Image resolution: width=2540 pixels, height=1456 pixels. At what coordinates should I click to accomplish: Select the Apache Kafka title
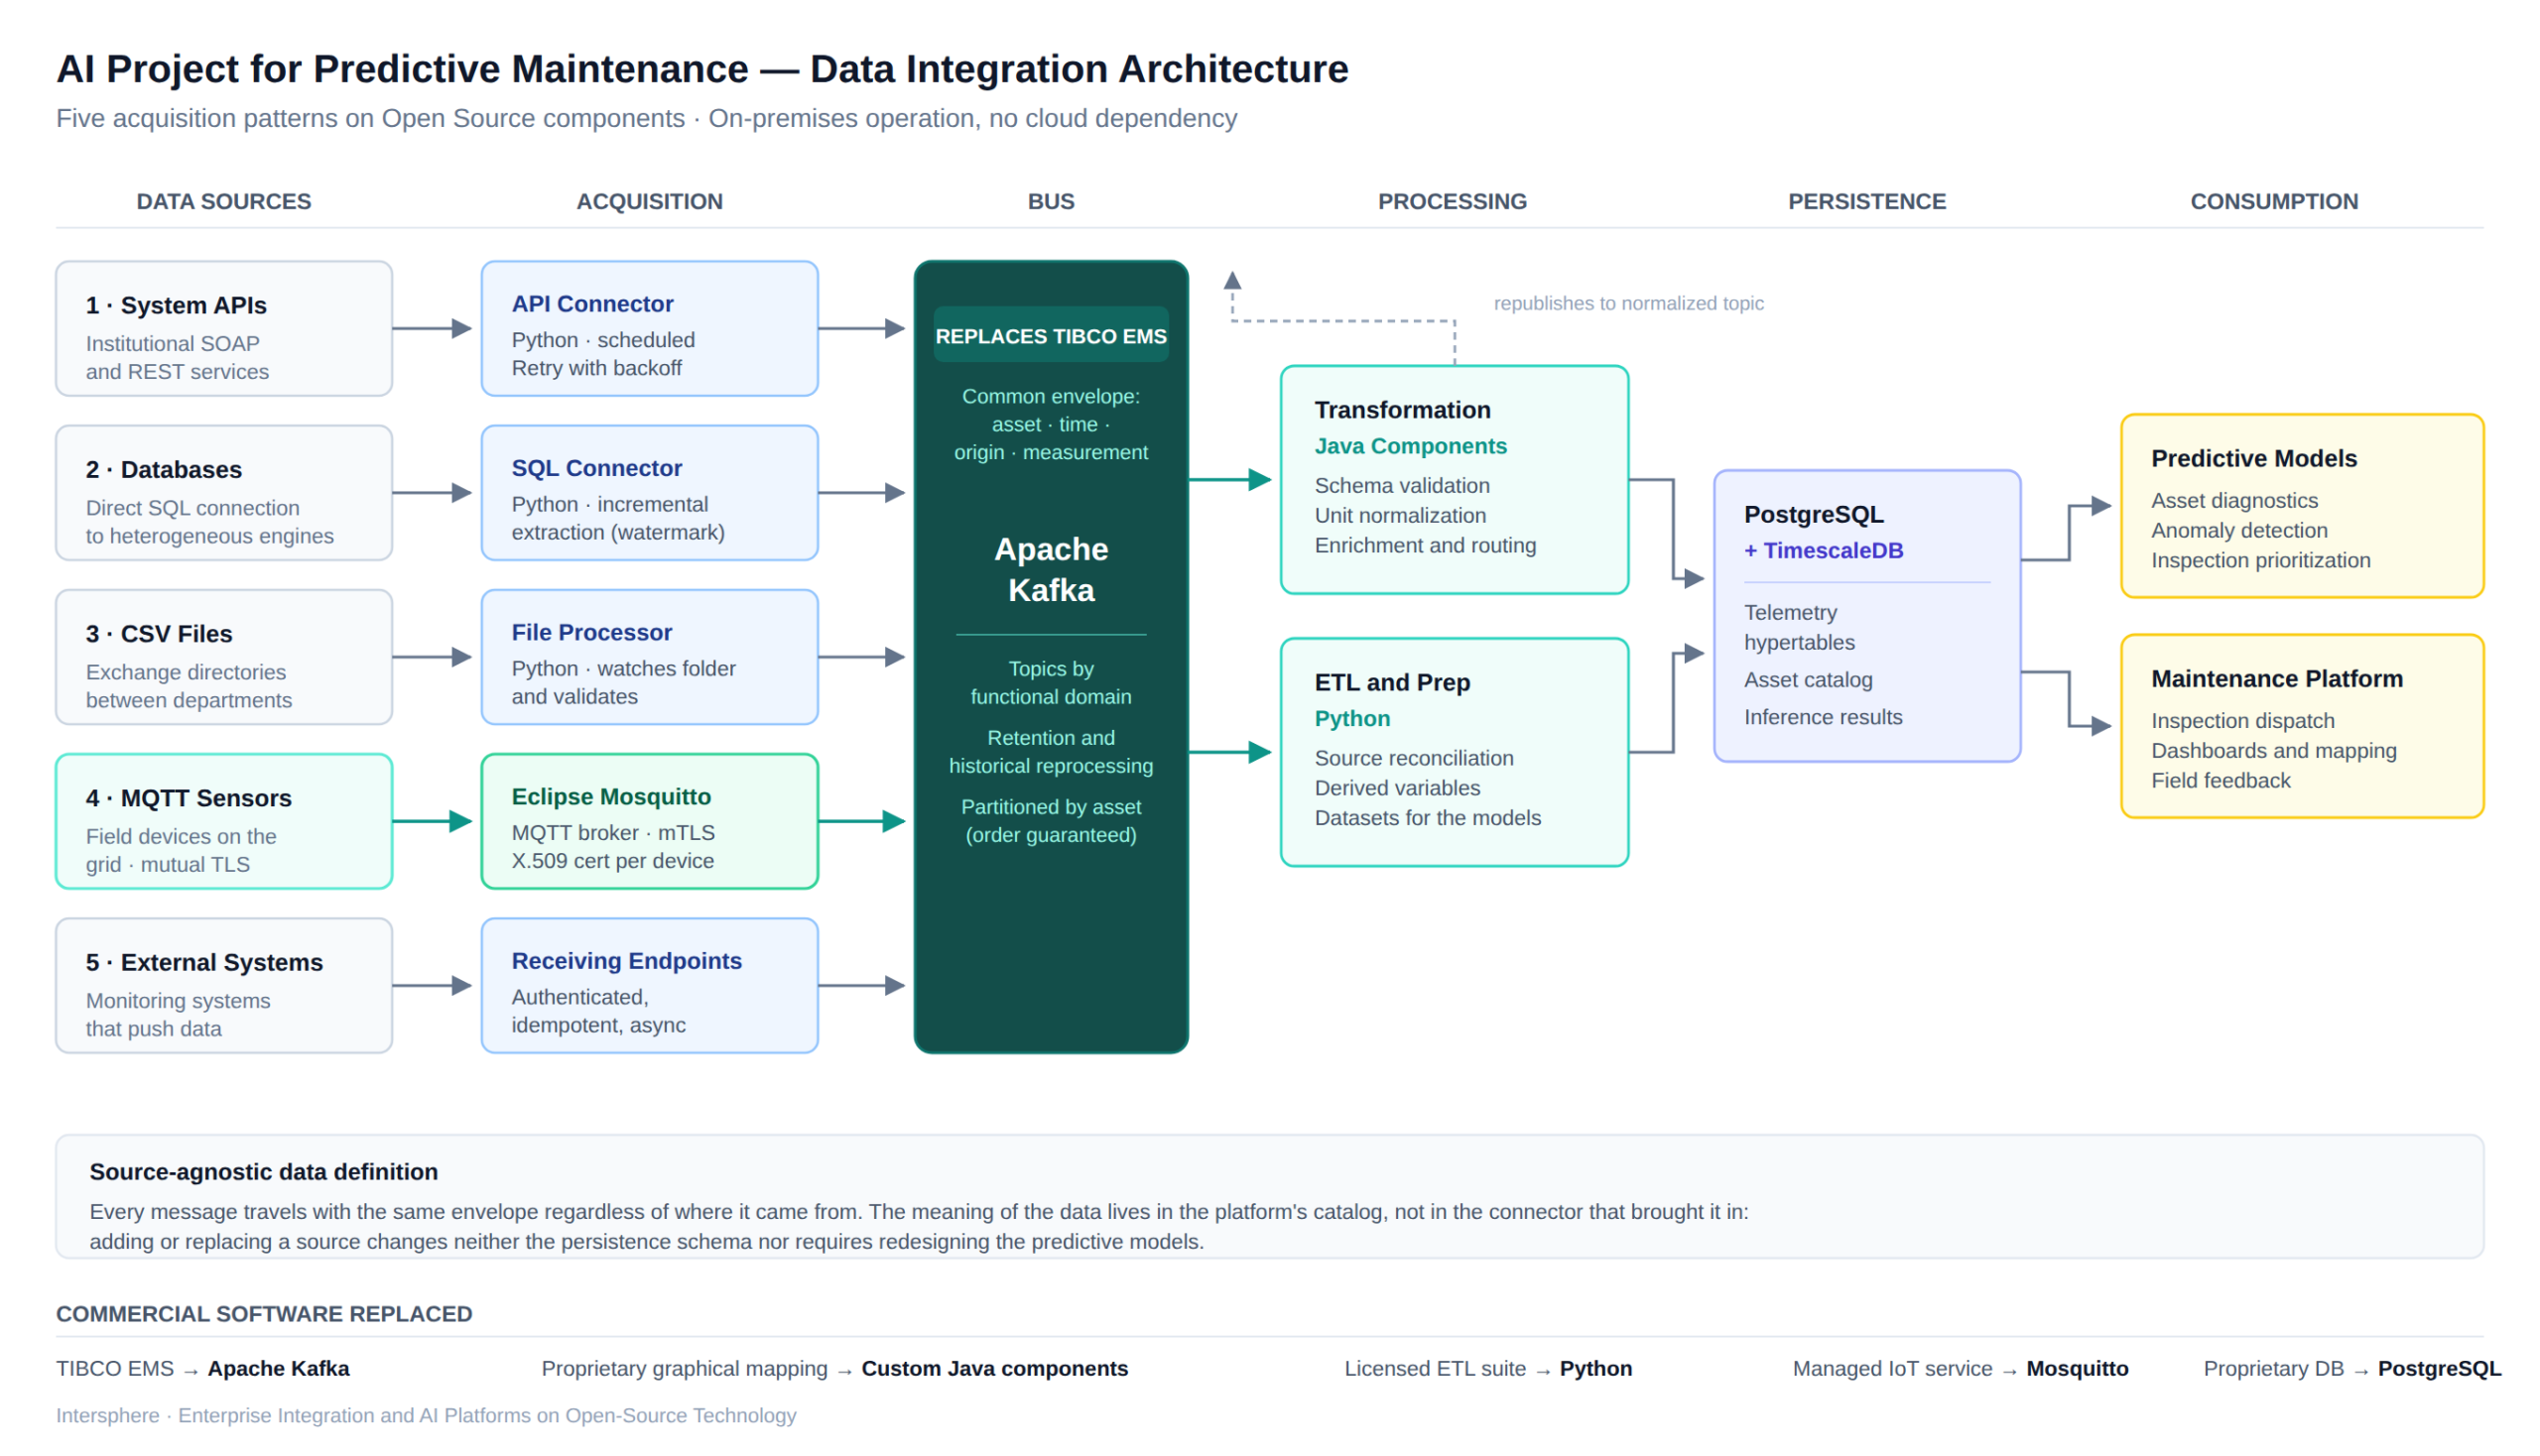[x=1052, y=569]
